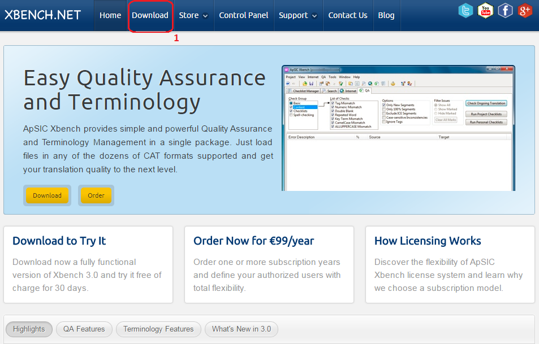Open the Control Panel menu item
Screen dimensions: 539x344
(x=243, y=15)
